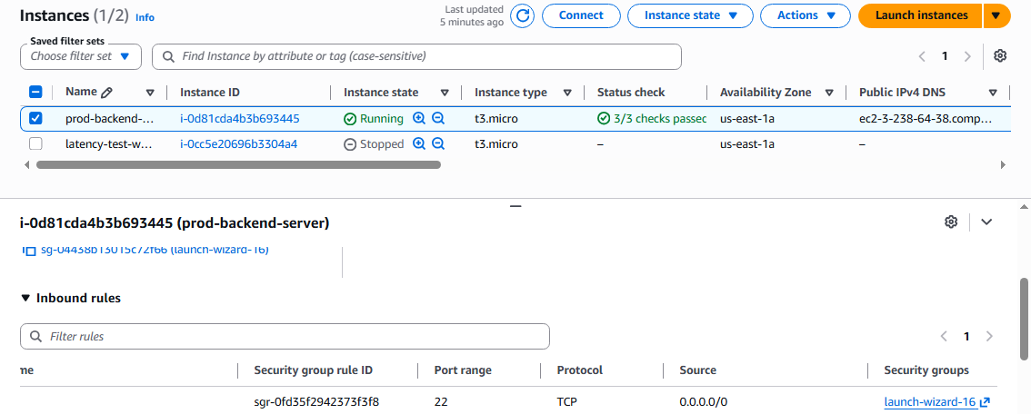
Task: Sort by Name column arrow
Action: click(150, 93)
